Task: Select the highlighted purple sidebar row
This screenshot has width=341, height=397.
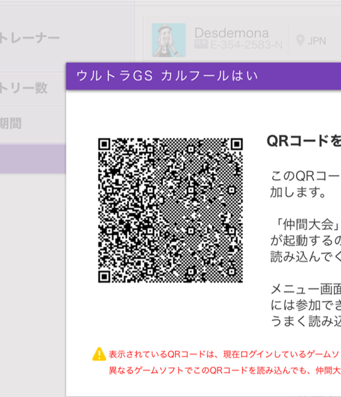Action: [x=33, y=159]
